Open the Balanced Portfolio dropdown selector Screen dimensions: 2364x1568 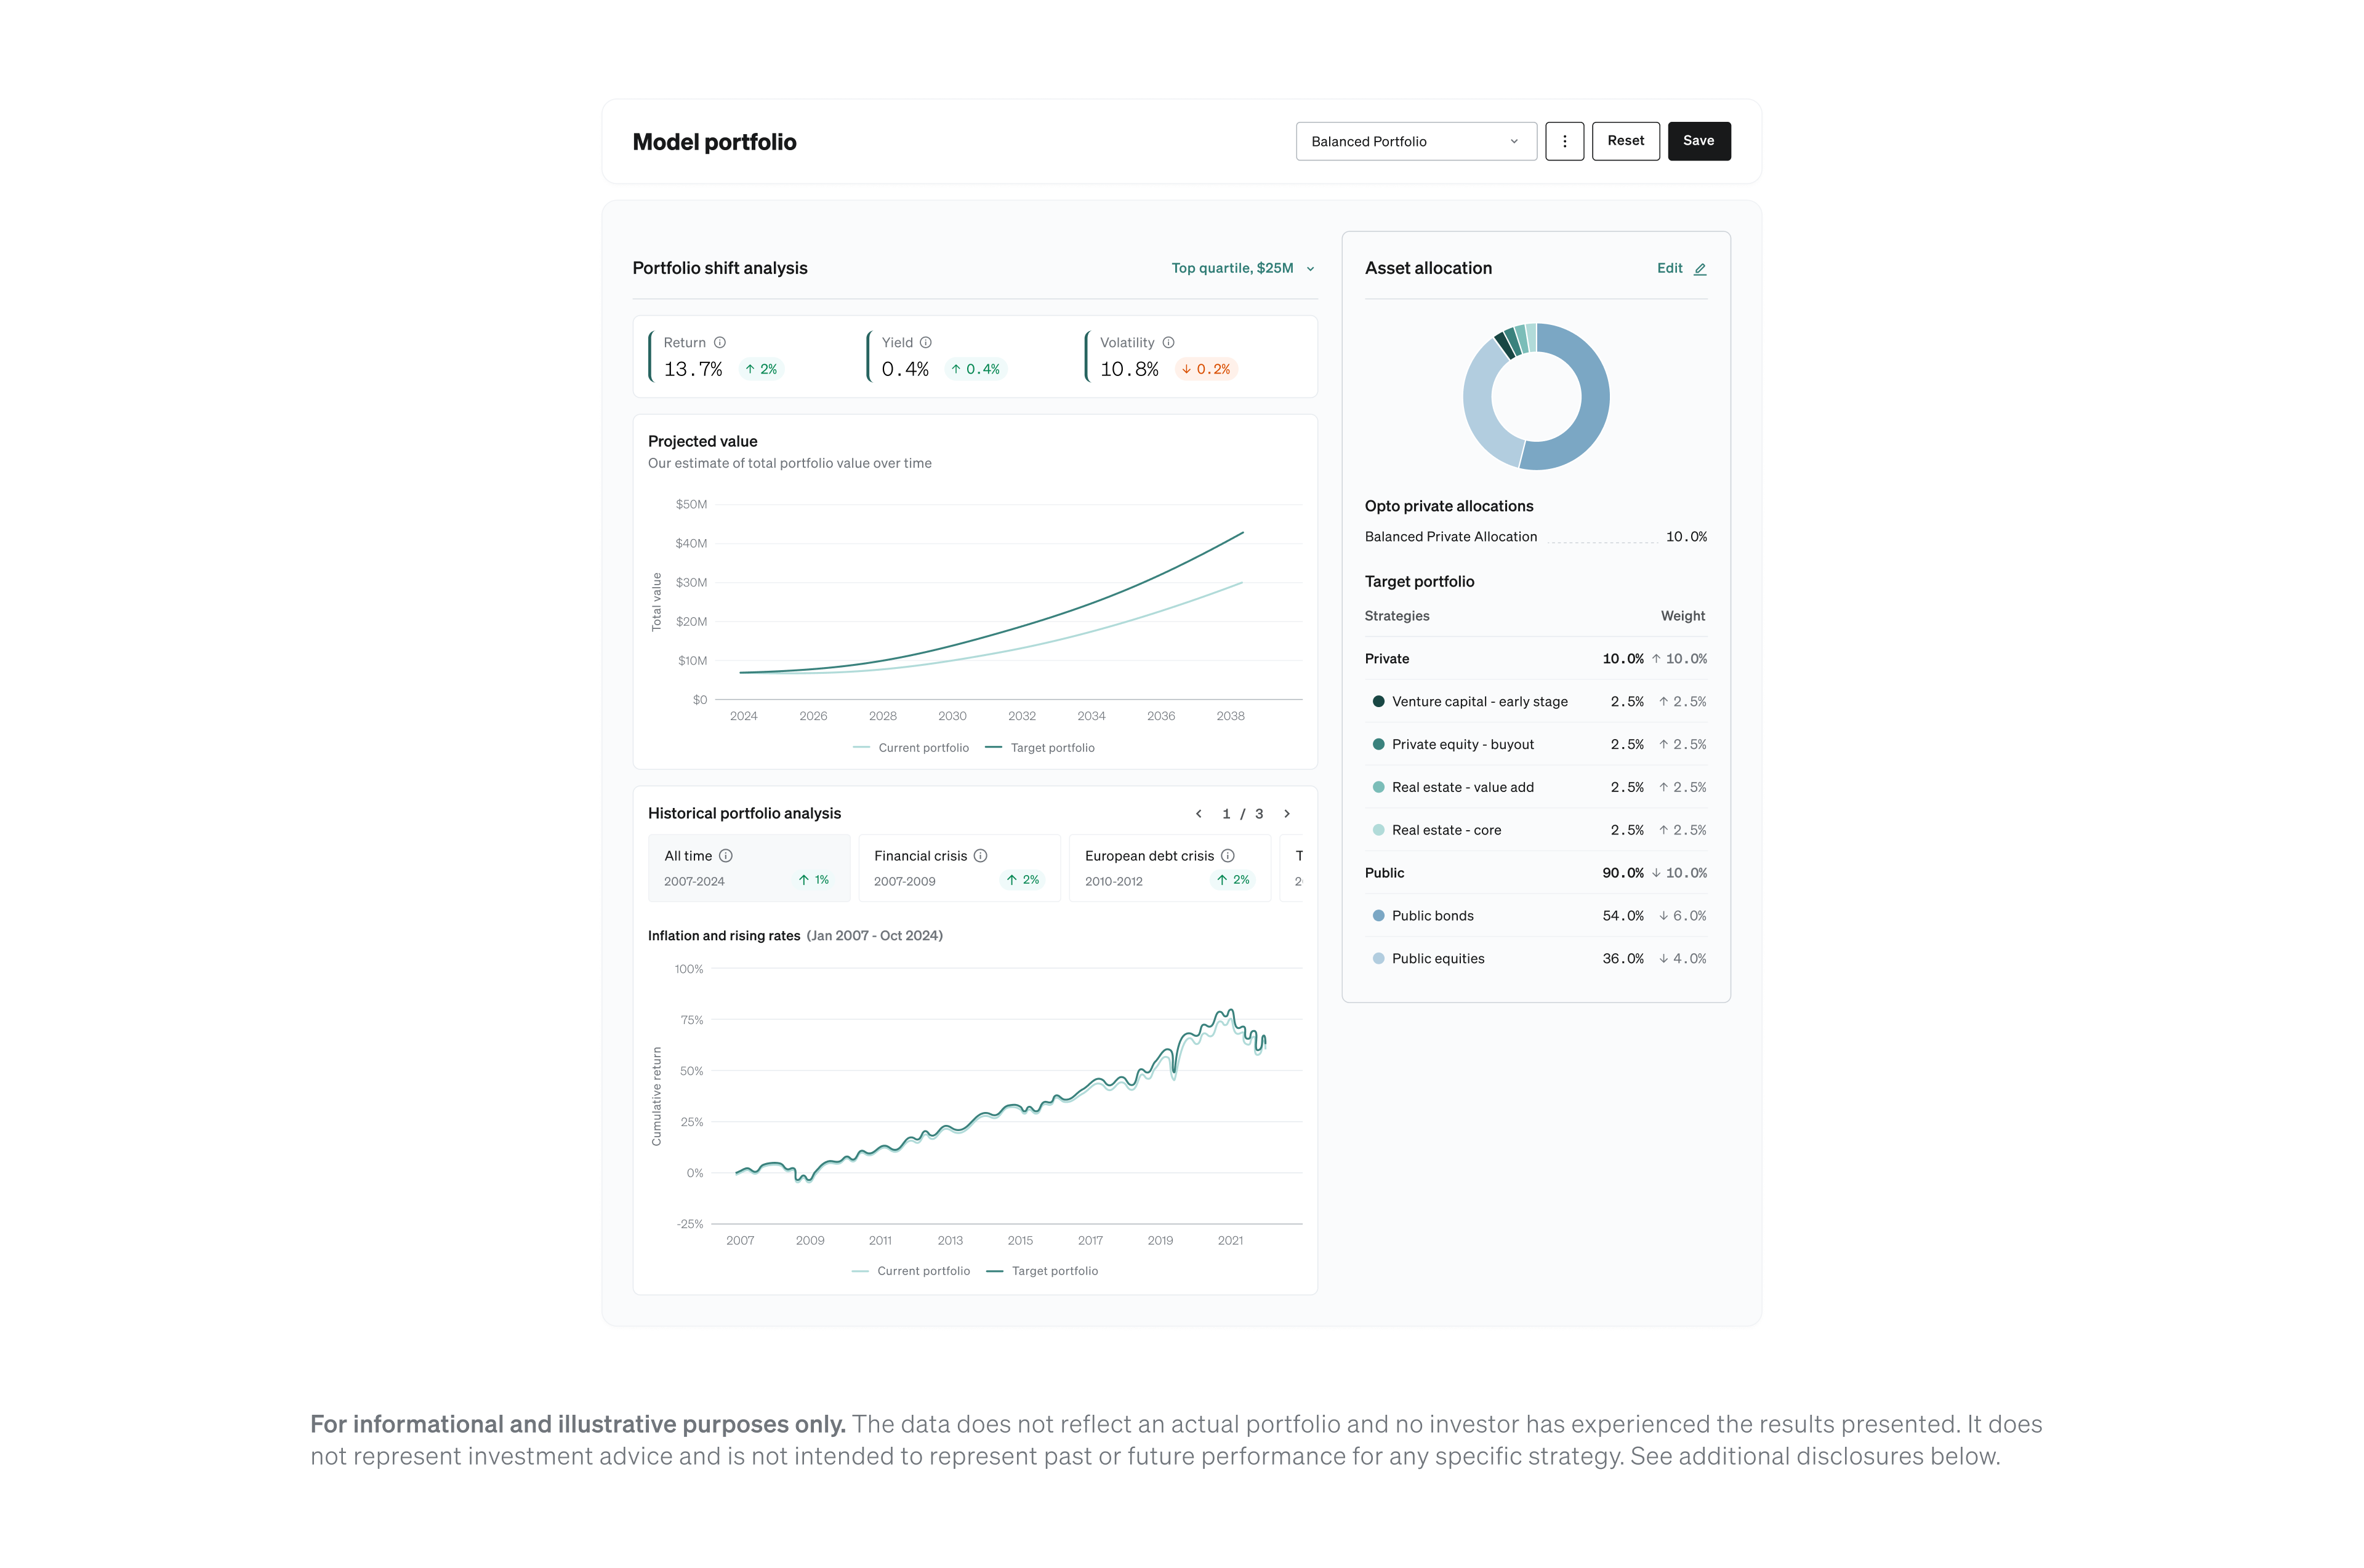tap(1414, 140)
